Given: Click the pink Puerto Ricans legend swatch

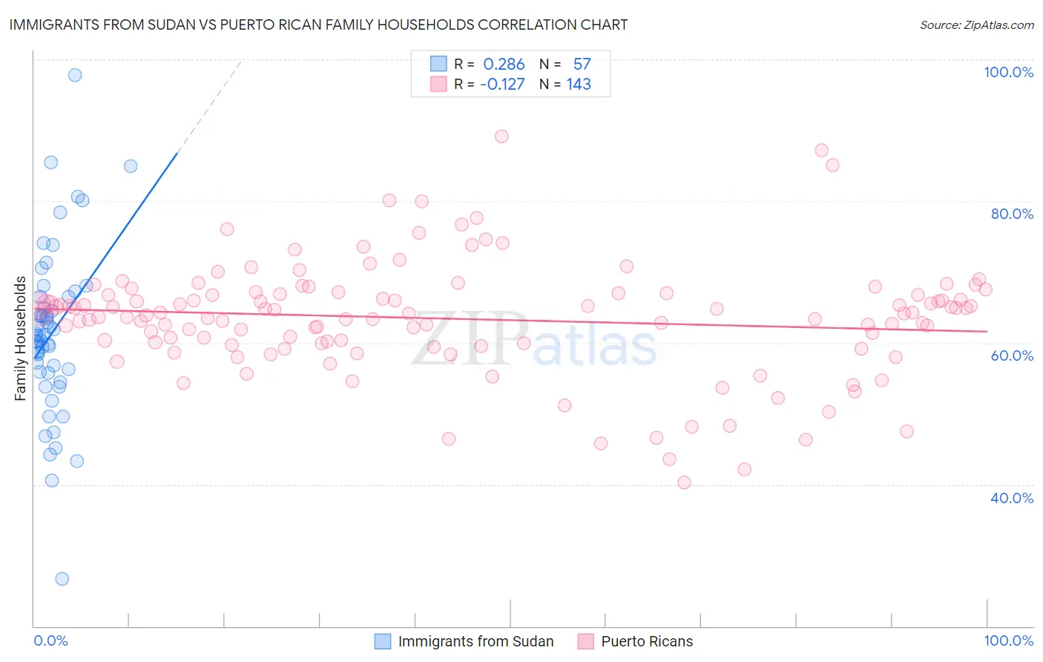Looking at the screenshot, I should coord(586,641).
